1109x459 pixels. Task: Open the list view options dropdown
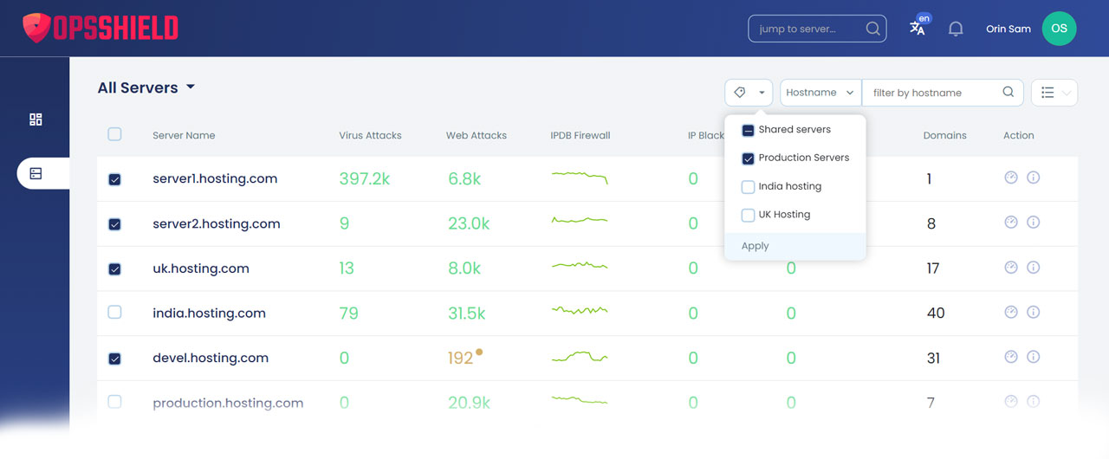click(x=1054, y=93)
